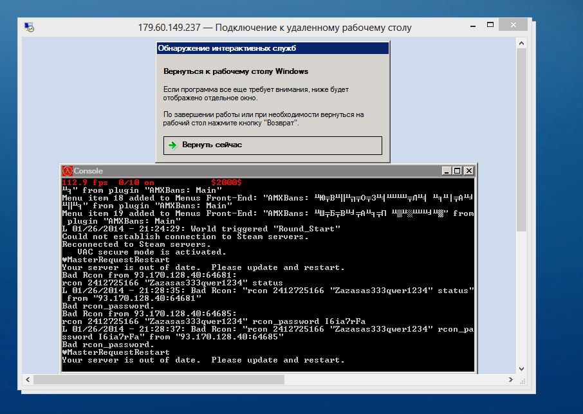The width and height of the screenshot is (583, 414).
Task: Close the Console window
Action: click(x=468, y=171)
